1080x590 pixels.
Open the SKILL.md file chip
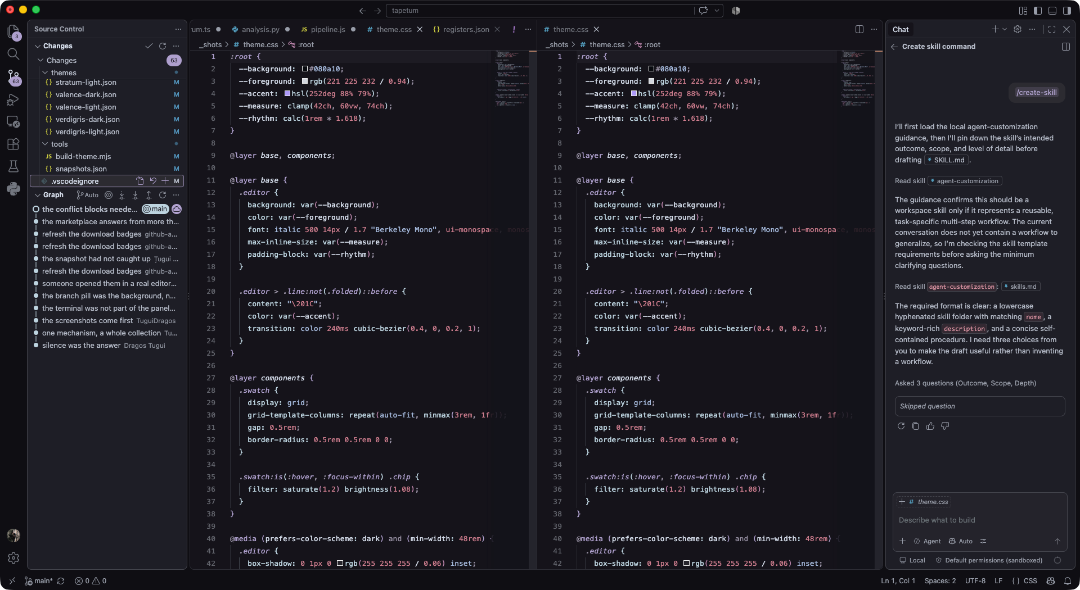point(946,160)
